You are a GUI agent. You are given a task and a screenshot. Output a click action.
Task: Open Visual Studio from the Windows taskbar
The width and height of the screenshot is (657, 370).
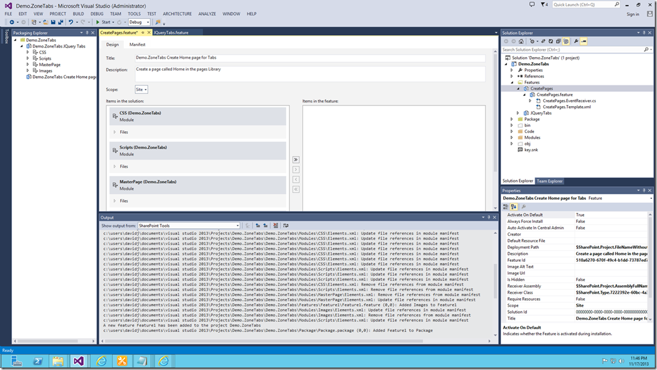tap(79, 361)
